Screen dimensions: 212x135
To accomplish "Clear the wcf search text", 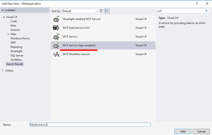I will (x=207, y=11).
